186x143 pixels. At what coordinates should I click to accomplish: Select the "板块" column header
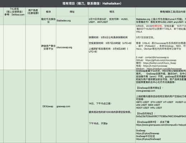[48, 12]
